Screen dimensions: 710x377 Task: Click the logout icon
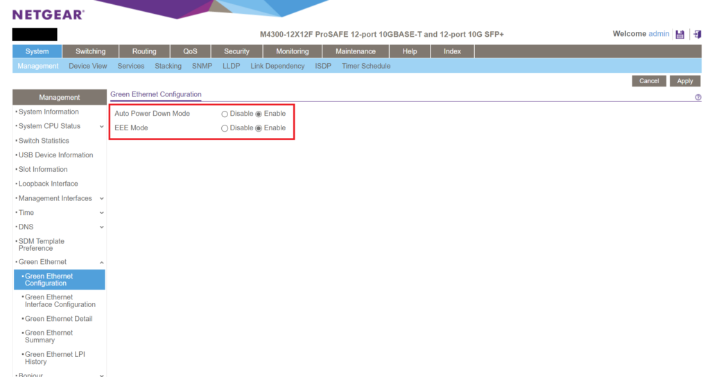click(697, 34)
